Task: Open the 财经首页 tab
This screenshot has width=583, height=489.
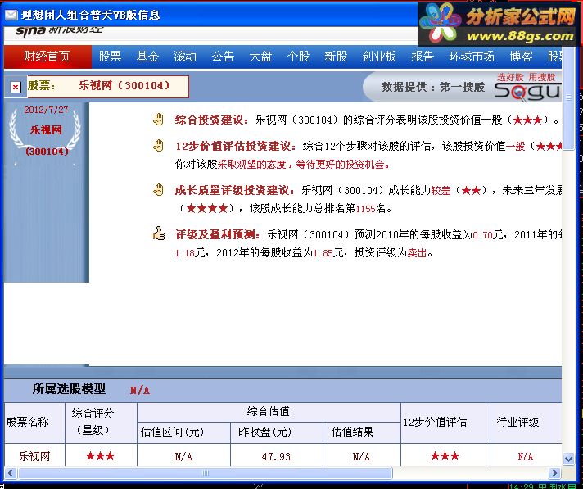Action: pos(47,57)
